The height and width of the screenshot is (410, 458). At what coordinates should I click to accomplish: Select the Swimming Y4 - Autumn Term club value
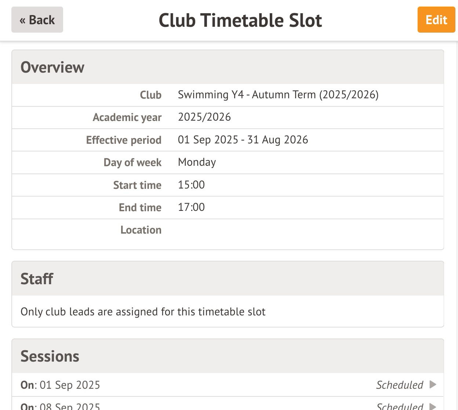point(278,95)
